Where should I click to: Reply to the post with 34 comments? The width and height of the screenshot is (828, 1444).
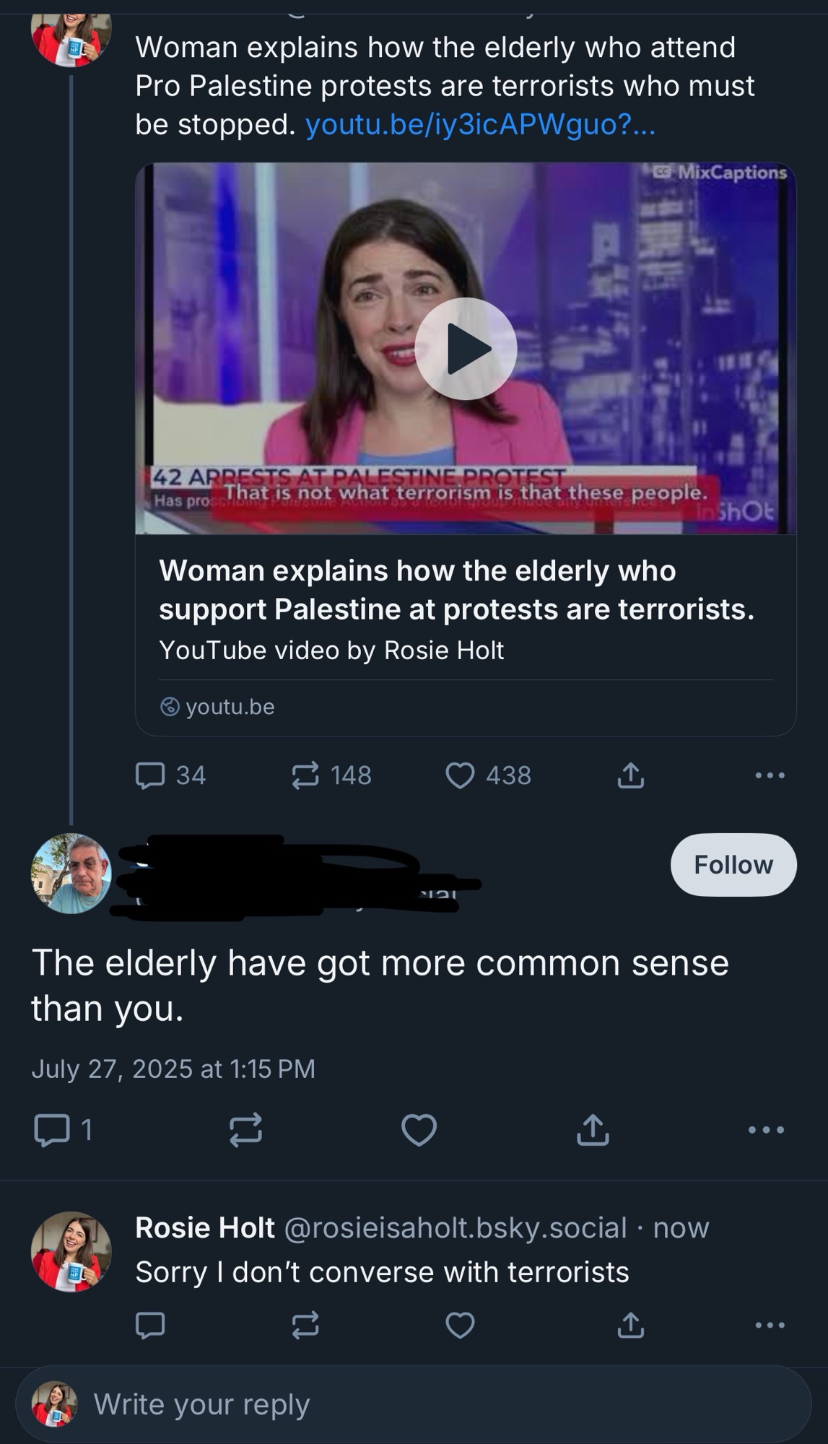[x=151, y=775]
